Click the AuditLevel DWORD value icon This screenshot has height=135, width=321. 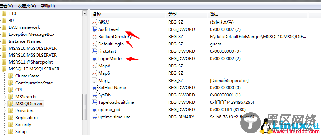[x=95, y=29]
